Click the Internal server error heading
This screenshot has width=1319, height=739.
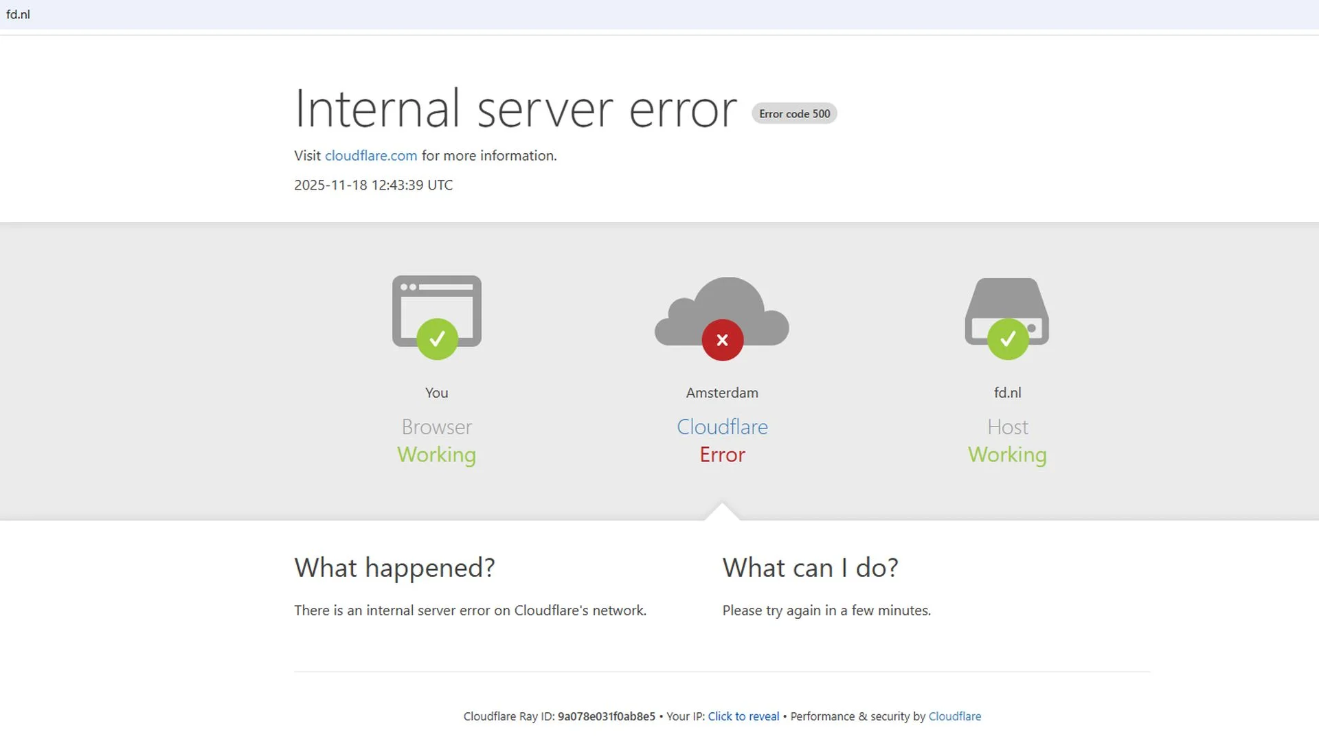pos(515,109)
